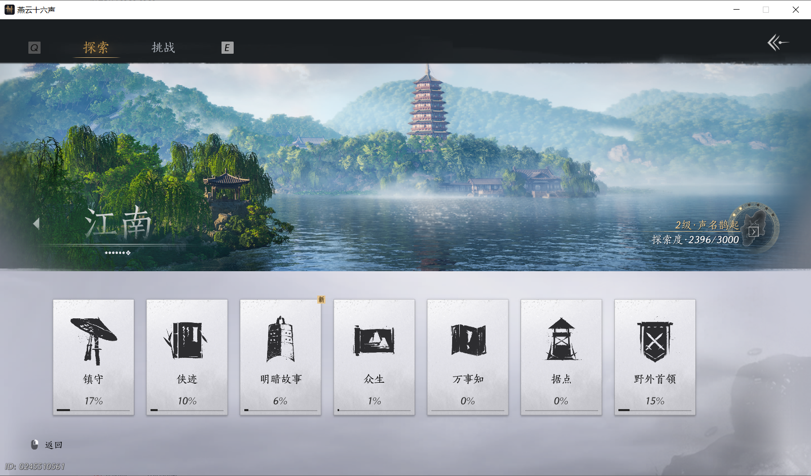
Task: Click the 明暗故事 6% progress bar
Action: coord(281,410)
